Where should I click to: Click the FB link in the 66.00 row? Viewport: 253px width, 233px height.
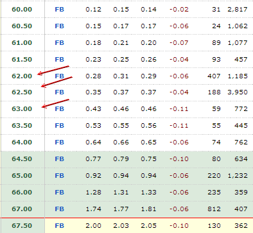59,193
